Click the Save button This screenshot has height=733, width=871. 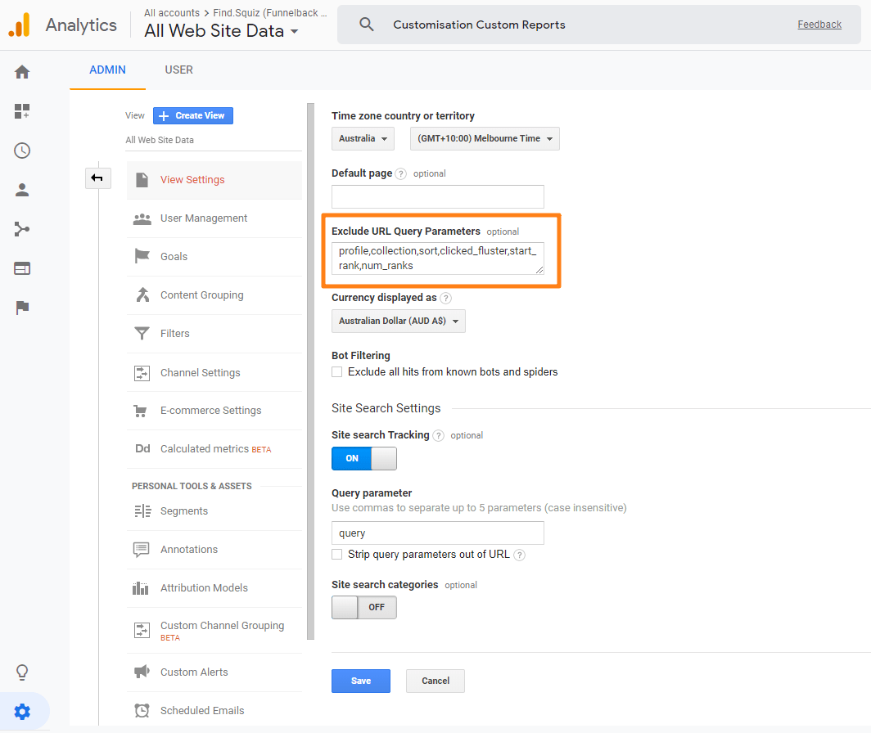point(360,681)
